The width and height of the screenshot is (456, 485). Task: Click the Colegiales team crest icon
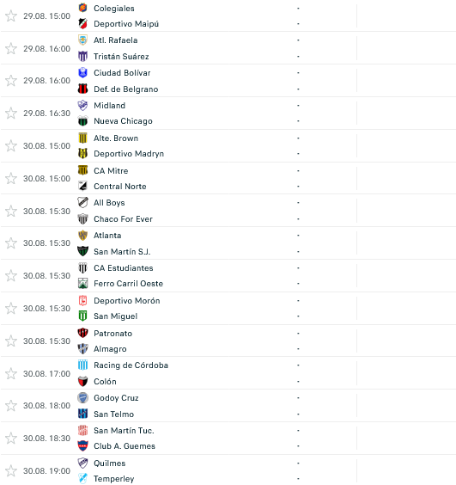[x=82, y=8]
